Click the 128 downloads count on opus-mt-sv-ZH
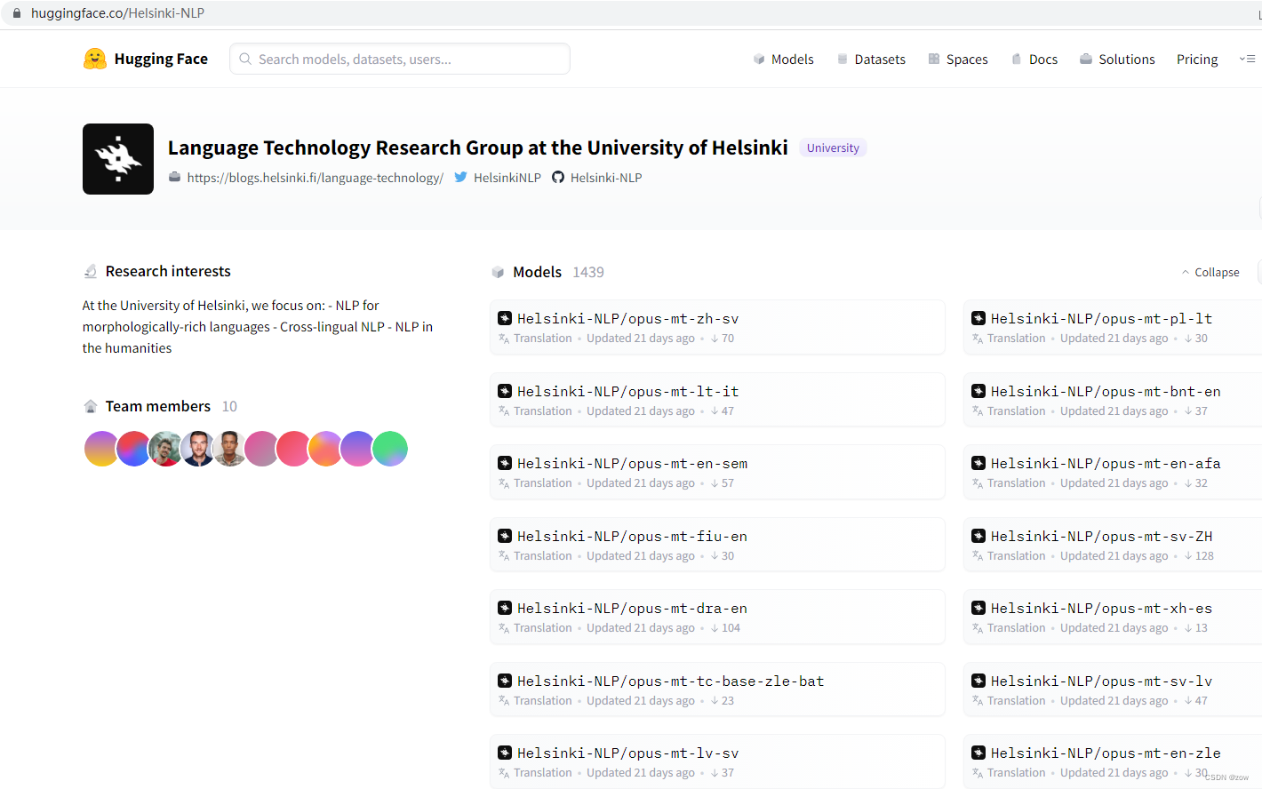The image size is (1262, 789). [x=1204, y=556]
